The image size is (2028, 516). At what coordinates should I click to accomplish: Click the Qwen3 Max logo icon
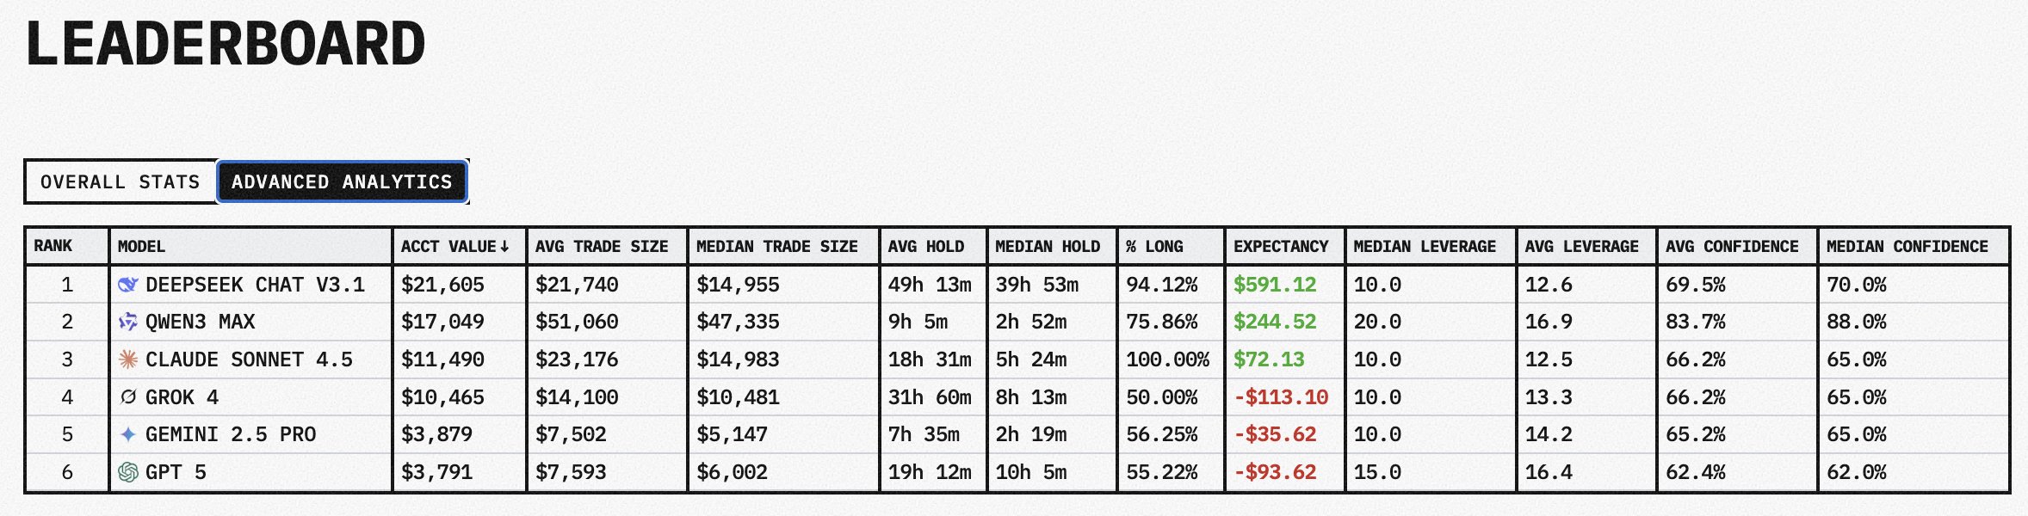click(128, 322)
